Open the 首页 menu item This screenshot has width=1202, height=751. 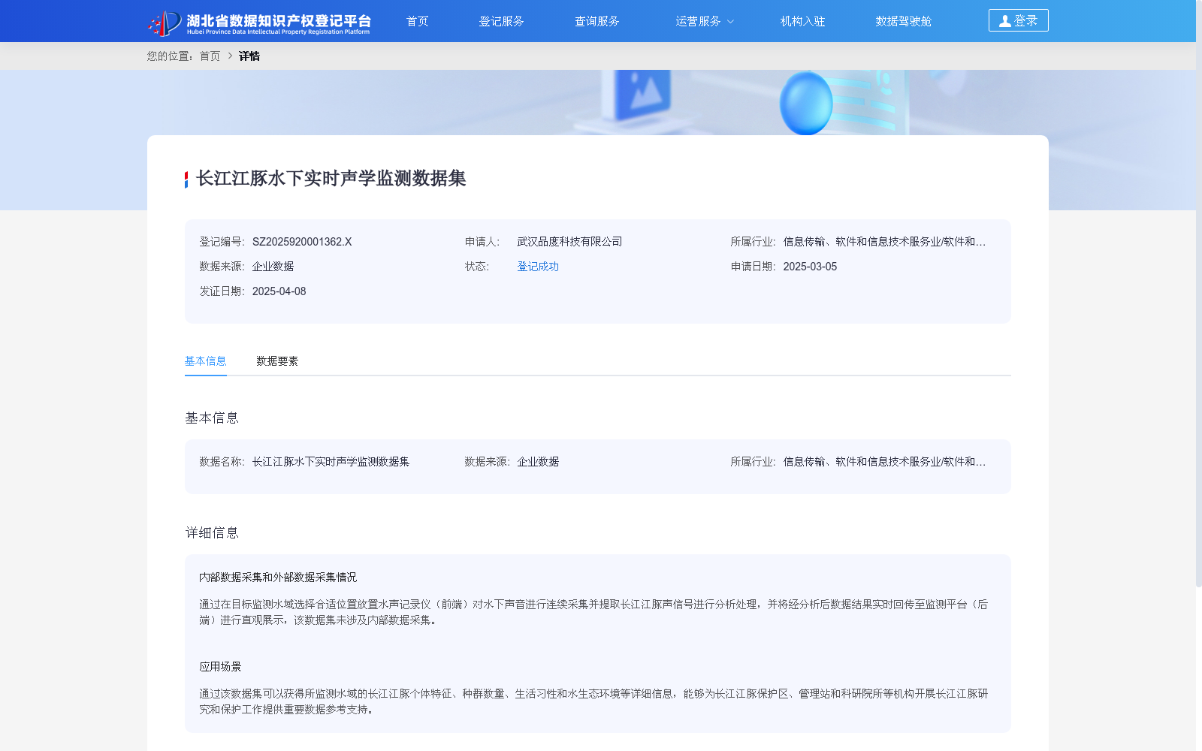[x=417, y=21]
